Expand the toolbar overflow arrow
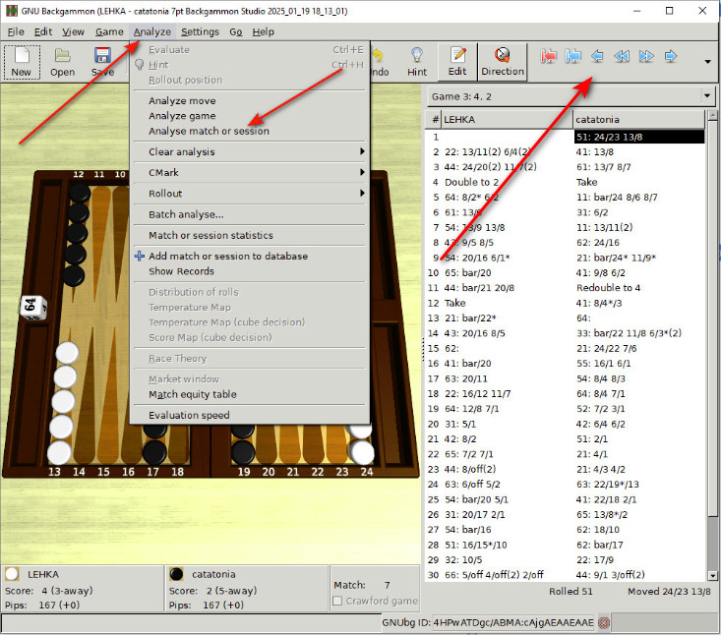The width and height of the screenshot is (721, 635). tap(707, 62)
